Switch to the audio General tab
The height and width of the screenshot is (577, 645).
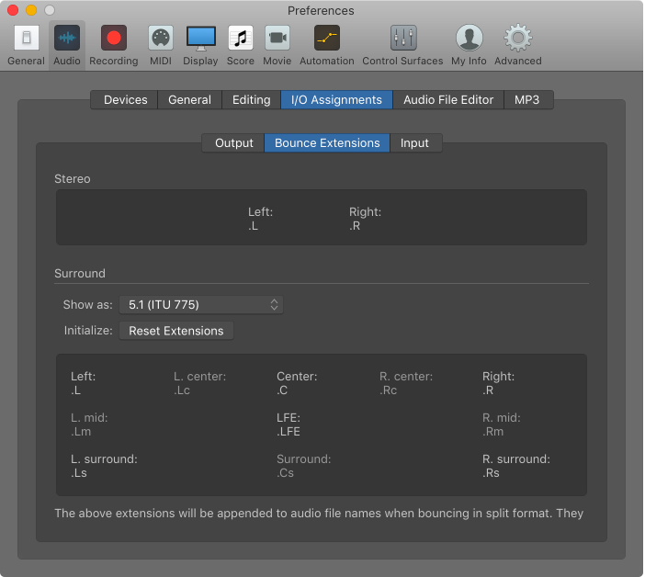[189, 100]
